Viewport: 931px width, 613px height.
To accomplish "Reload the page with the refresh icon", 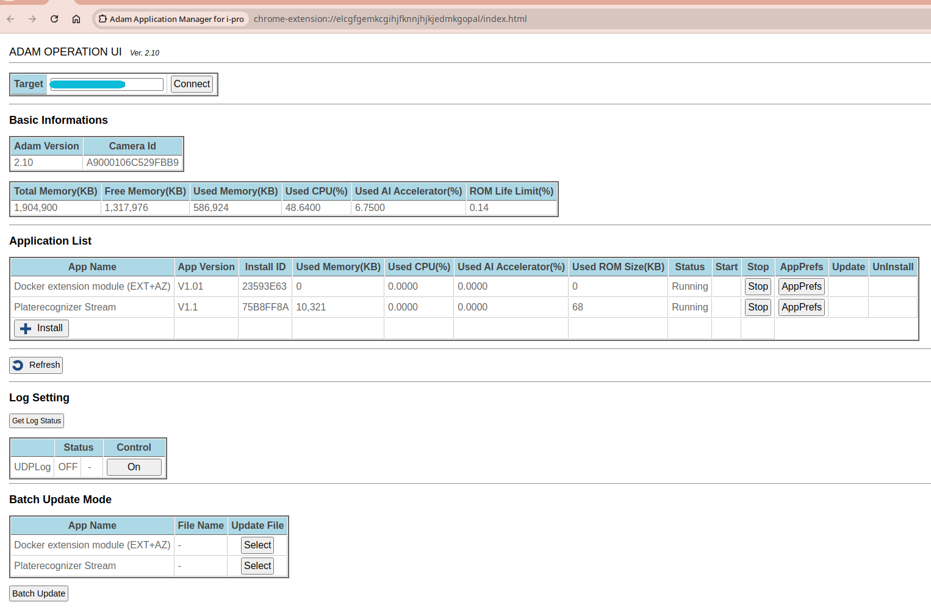I will [54, 19].
